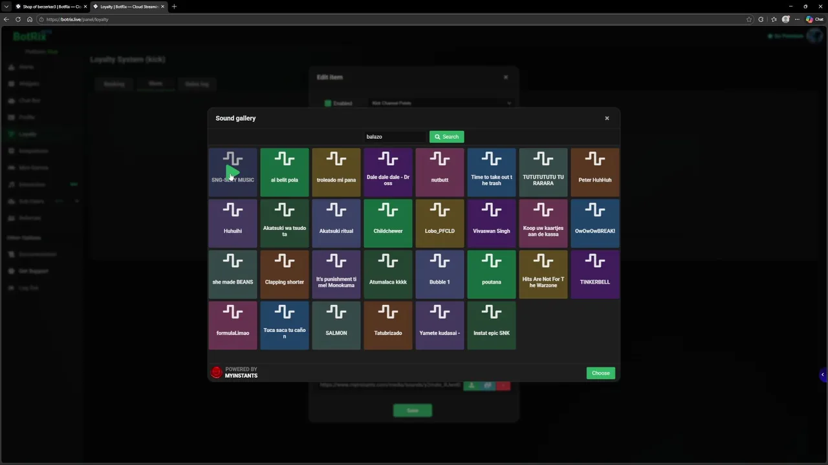Viewport: 828px width, 465px height.
Task: Pick the 'Huhuihi' sound tile
Action: tap(233, 223)
